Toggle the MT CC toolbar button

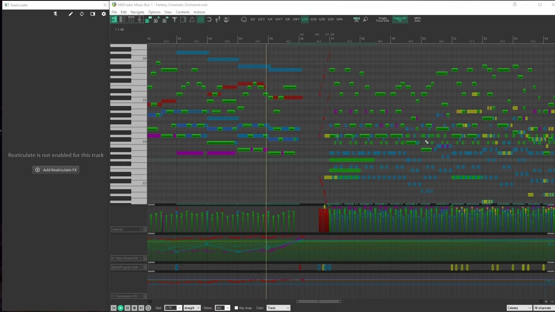(x=400, y=19)
